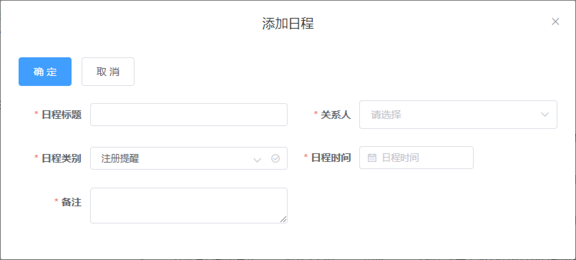Click inside the 备注 textarea
Viewport: 576px width, 260px height.
pos(189,206)
